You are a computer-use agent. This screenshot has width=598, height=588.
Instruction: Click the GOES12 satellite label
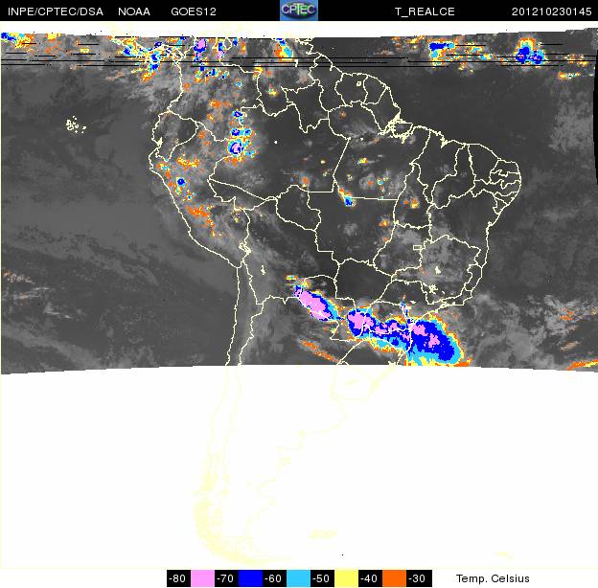coord(194,11)
